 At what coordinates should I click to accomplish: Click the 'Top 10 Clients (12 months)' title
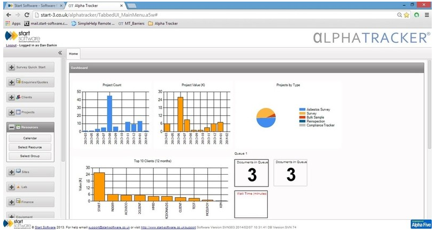coord(153,161)
